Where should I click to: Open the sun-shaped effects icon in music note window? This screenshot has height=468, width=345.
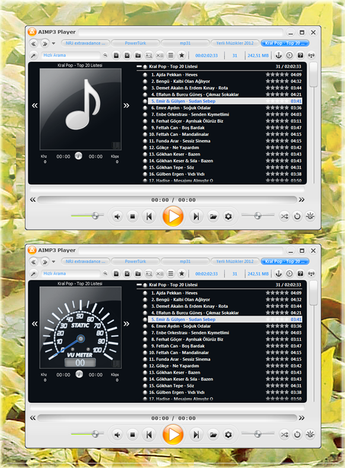(310, 216)
